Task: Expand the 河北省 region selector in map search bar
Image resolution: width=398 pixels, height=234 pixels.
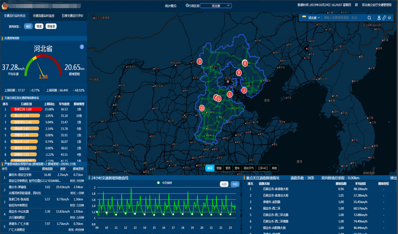Action: 314,18
